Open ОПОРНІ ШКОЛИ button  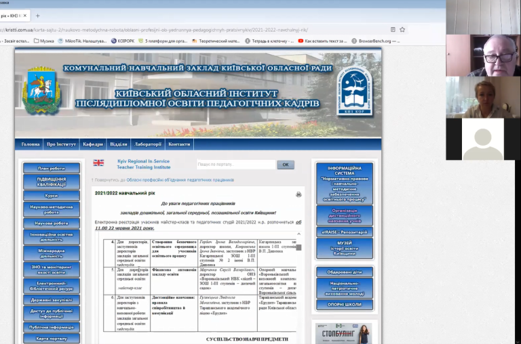(x=345, y=305)
